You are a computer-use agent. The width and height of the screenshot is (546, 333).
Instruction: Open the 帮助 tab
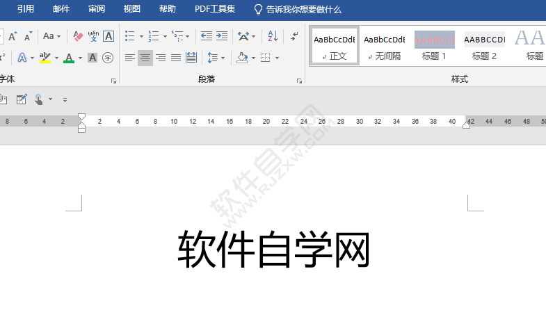pos(167,9)
